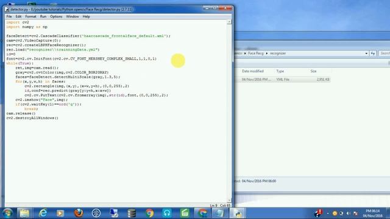Open the Help menu in IDLE
Image resolution: width=390 pixels, height=219 pixels.
(x=86, y=16)
